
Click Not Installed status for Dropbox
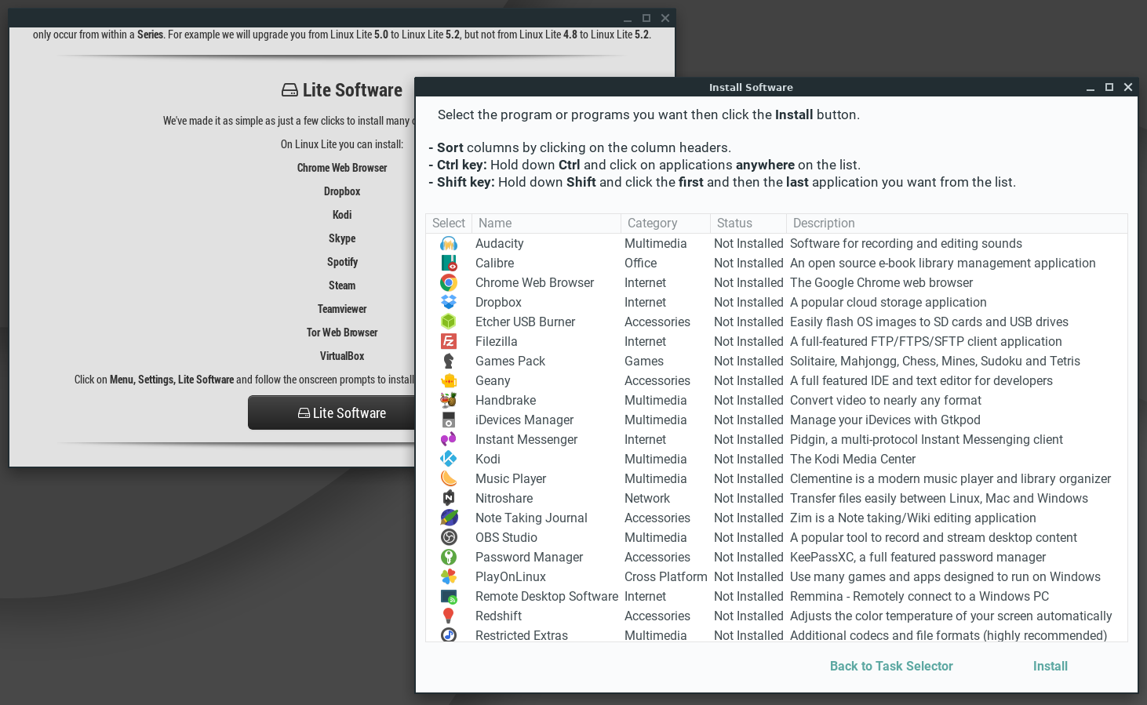pos(748,302)
